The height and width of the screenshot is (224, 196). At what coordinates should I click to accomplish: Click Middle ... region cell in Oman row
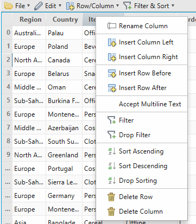click(x=29, y=87)
